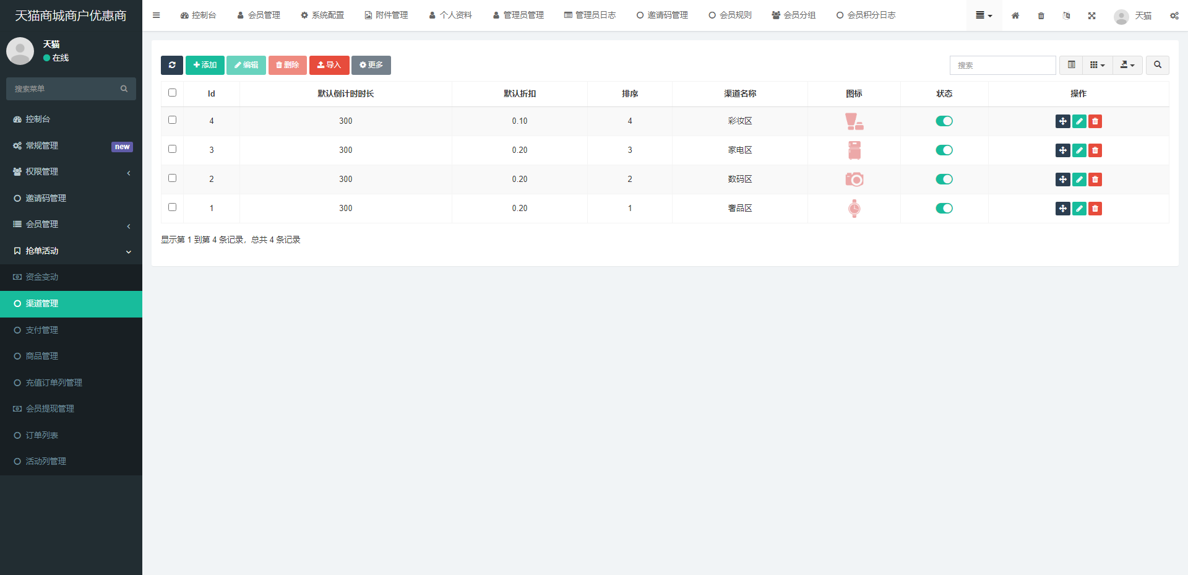The width and height of the screenshot is (1188, 575).
Task: Click the drag-move icon for 奢品区 row
Action: [x=1062, y=209]
